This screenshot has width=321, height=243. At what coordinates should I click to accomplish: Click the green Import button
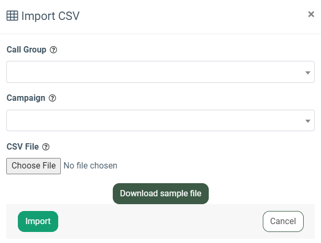pyautogui.click(x=38, y=221)
